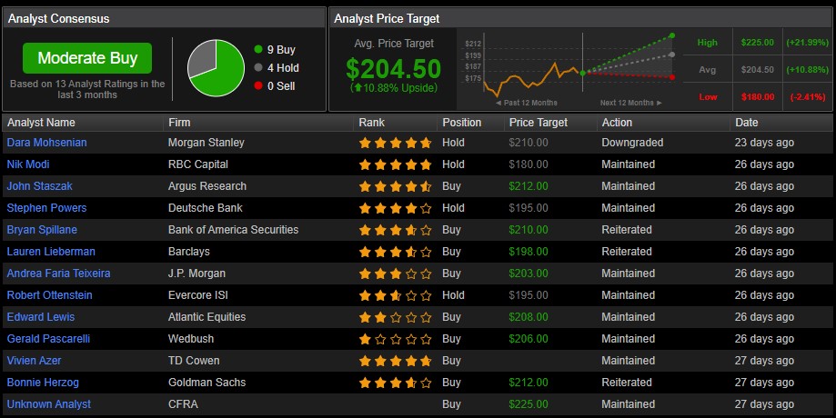This screenshot has width=836, height=418.
Task: Click Bryan Spillane's star rank rating
Action: click(x=395, y=230)
